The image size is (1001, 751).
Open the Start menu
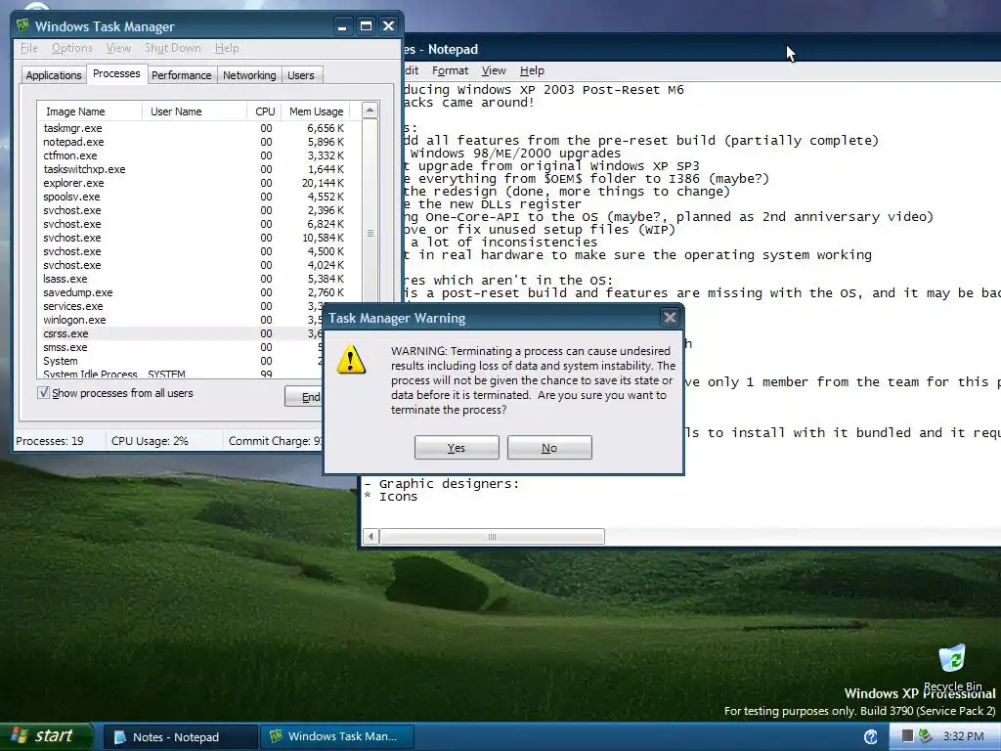point(46,736)
